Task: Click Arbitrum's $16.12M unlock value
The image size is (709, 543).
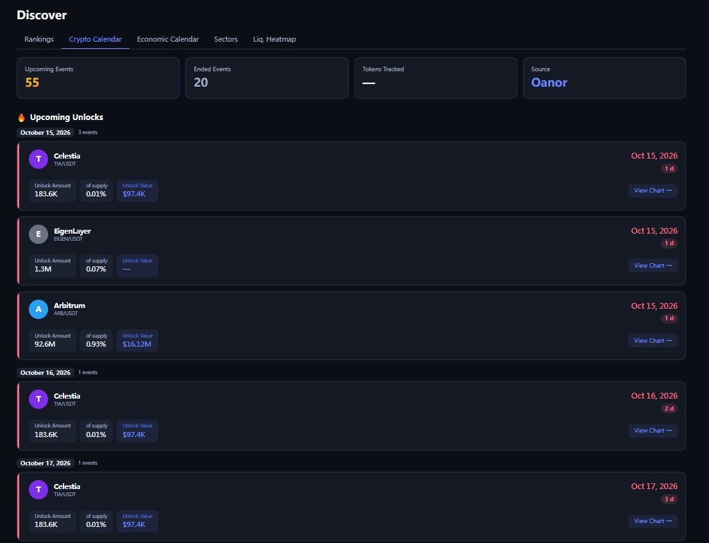Action: [x=137, y=340]
